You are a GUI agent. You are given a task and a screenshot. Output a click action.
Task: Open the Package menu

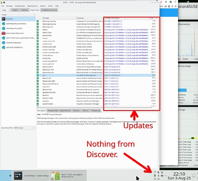pyautogui.click(x=9, y=6)
